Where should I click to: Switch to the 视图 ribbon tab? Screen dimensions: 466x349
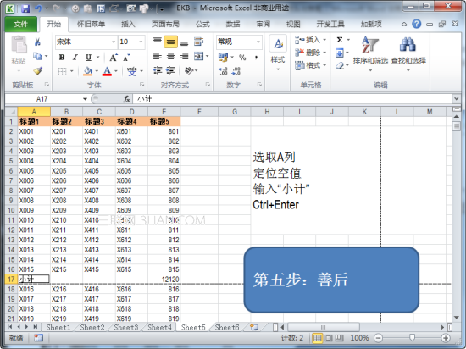coord(293,24)
